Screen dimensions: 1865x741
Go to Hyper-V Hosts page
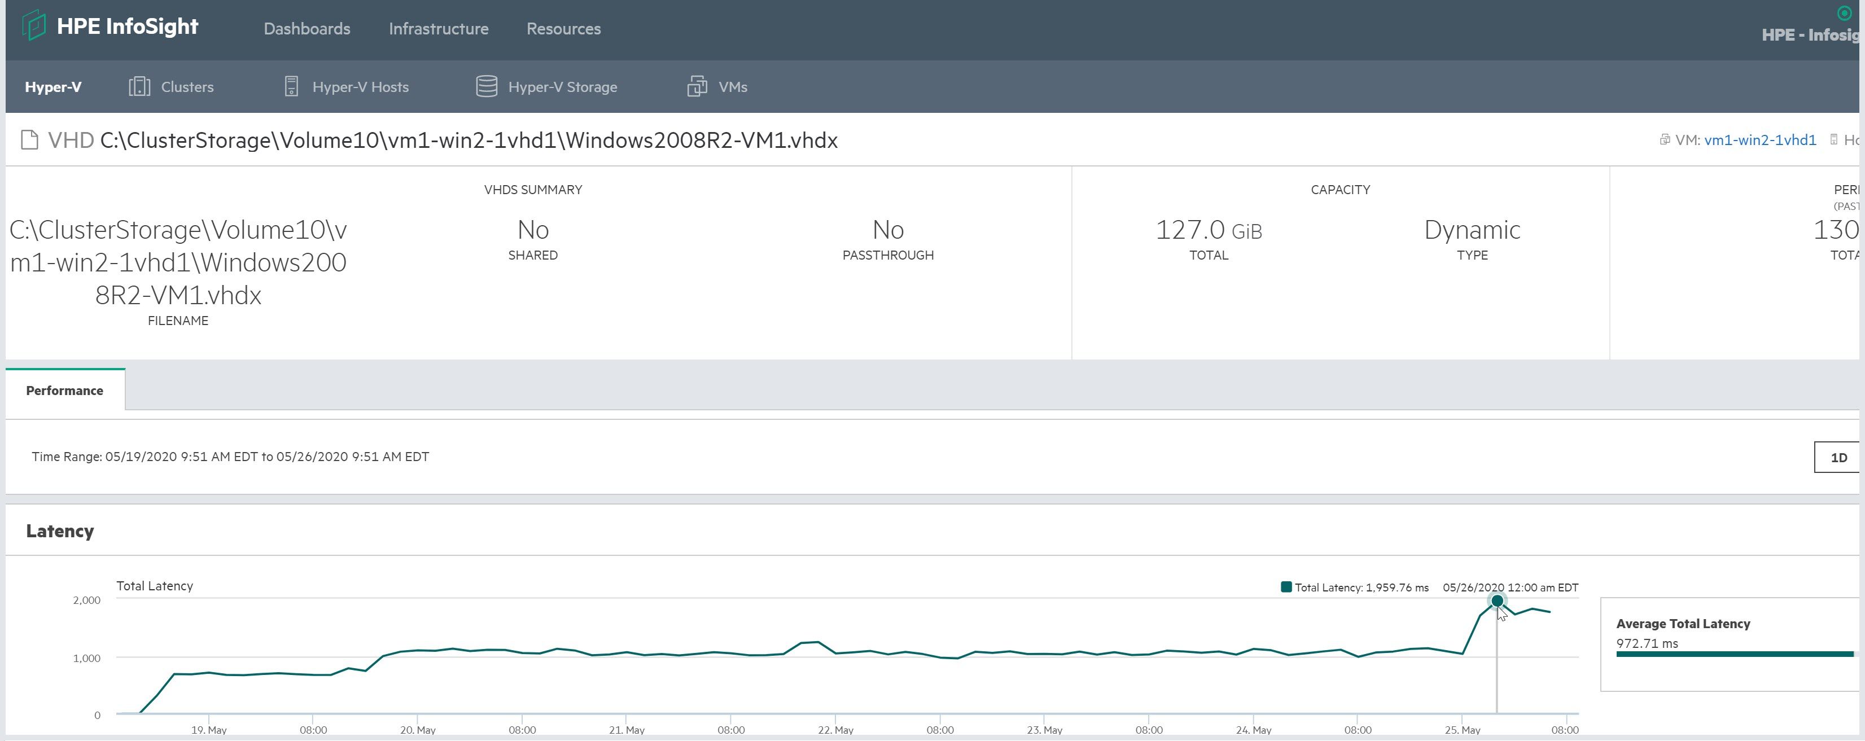[x=361, y=87]
